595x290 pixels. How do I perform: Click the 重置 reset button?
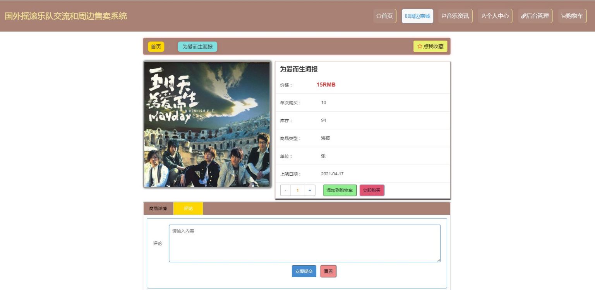(x=328, y=271)
